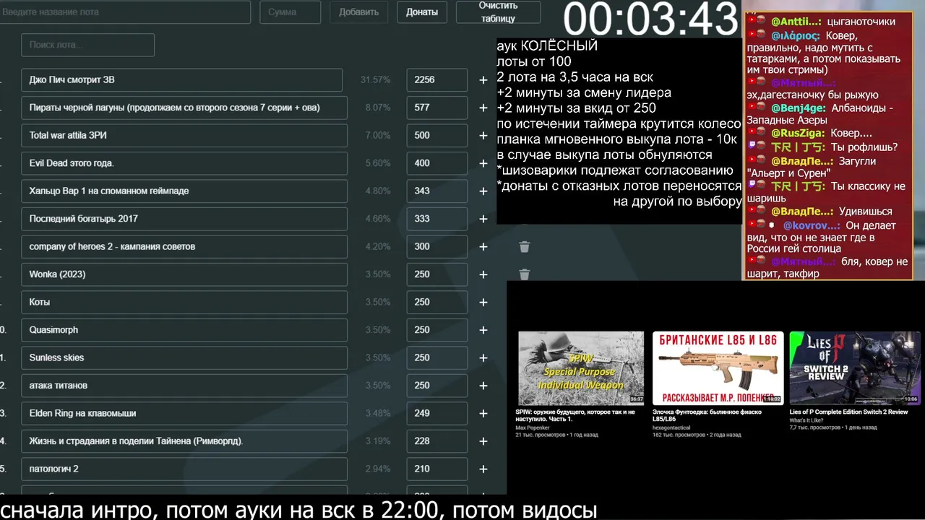Click the 31.57% share of Джо Пич lot
925x520 pixels.
coord(375,80)
